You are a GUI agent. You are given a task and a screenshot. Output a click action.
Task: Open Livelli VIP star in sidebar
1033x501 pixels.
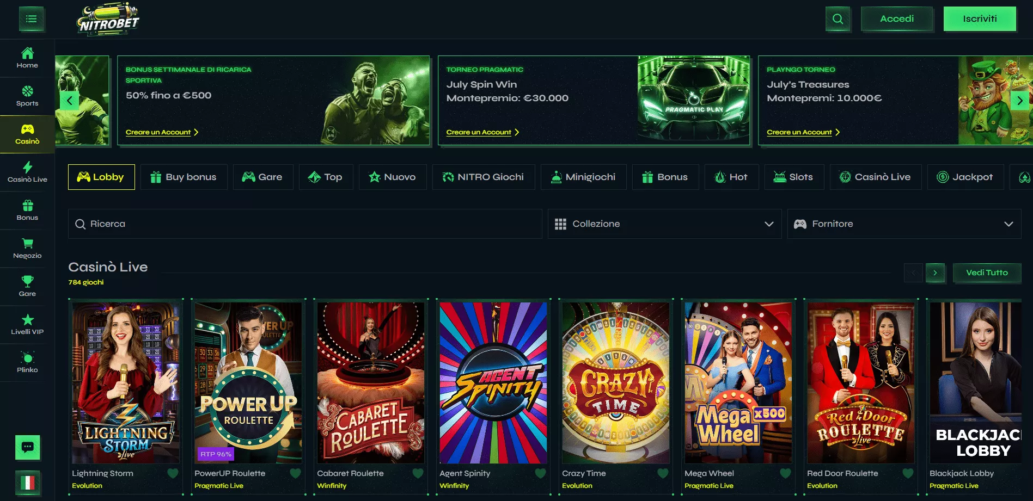point(27,324)
